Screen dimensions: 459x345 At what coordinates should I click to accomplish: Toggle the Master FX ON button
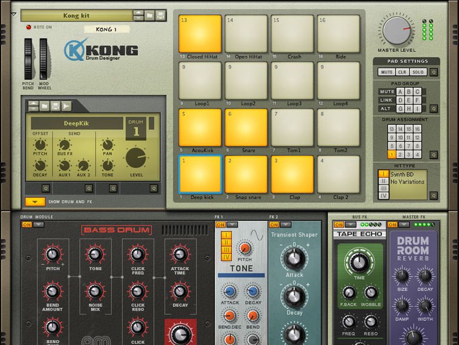click(x=393, y=225)
